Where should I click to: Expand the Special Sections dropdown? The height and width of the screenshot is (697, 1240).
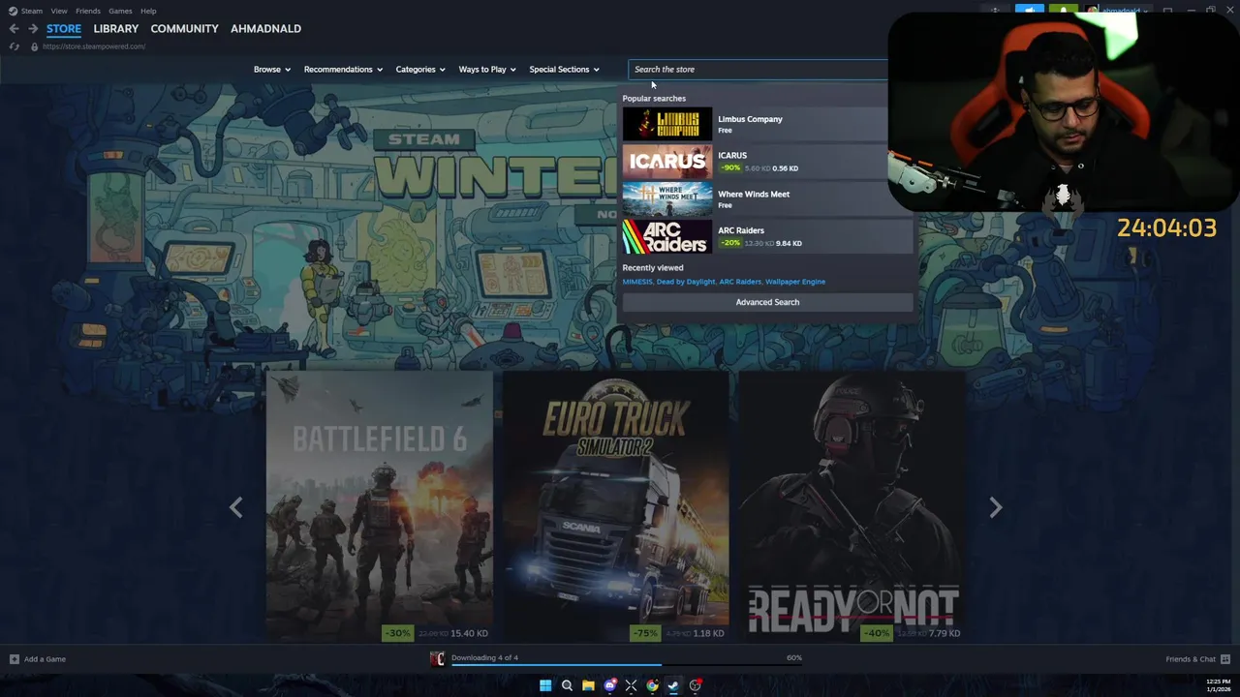(x=564, y=70)
